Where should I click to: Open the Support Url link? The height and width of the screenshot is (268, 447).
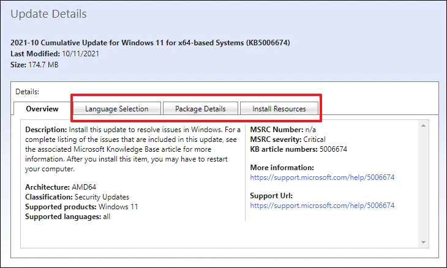click(x=322, y=206)
